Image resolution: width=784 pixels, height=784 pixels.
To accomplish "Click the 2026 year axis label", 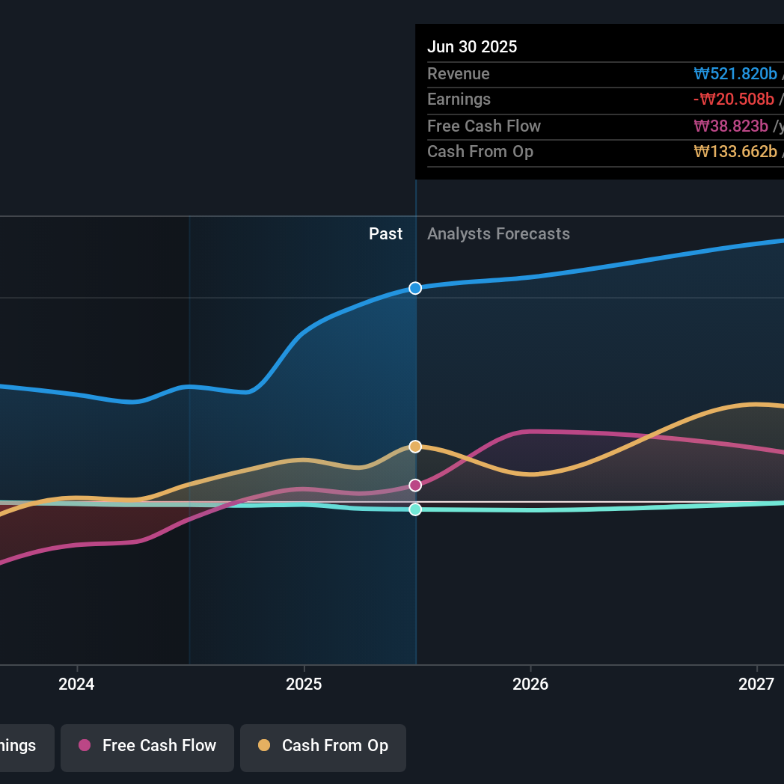I will [x=530, y=685].
